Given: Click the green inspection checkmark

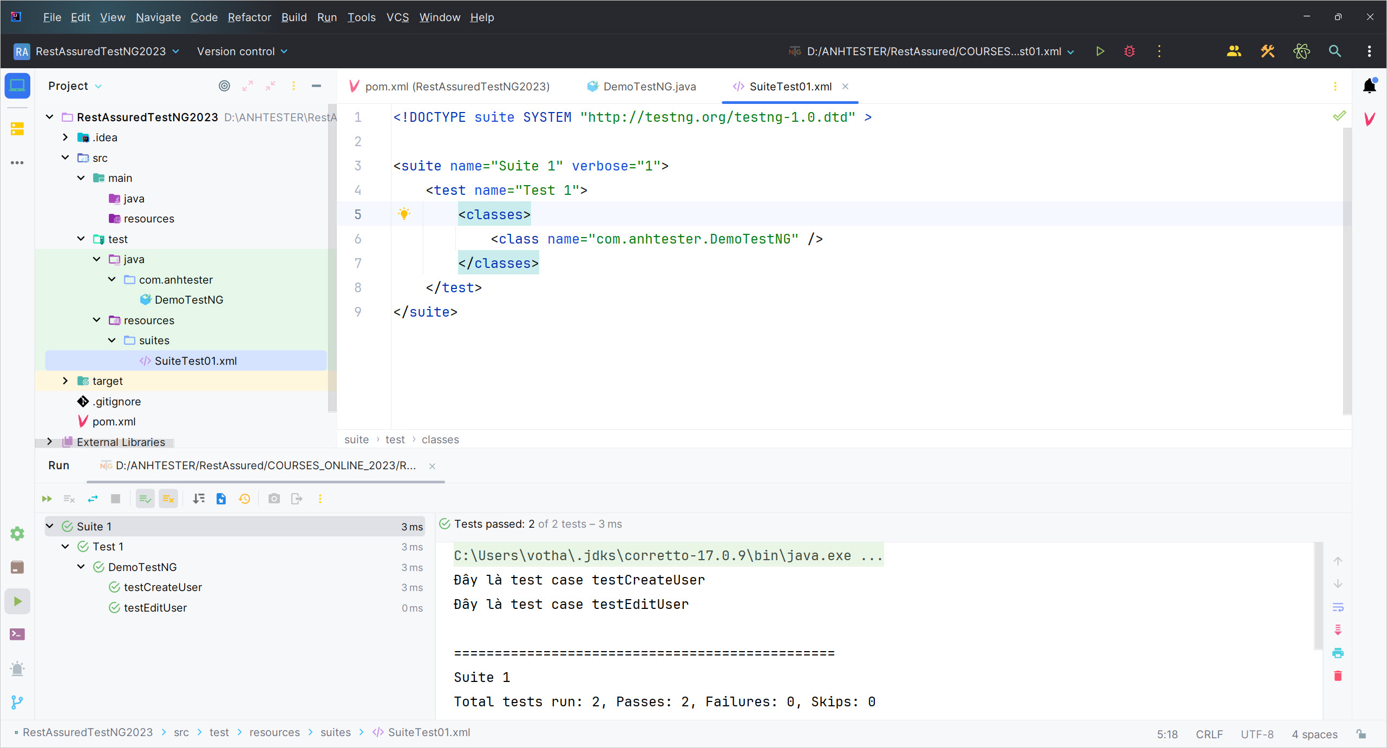Looking at the screenshot, I should click(1339, 116).
